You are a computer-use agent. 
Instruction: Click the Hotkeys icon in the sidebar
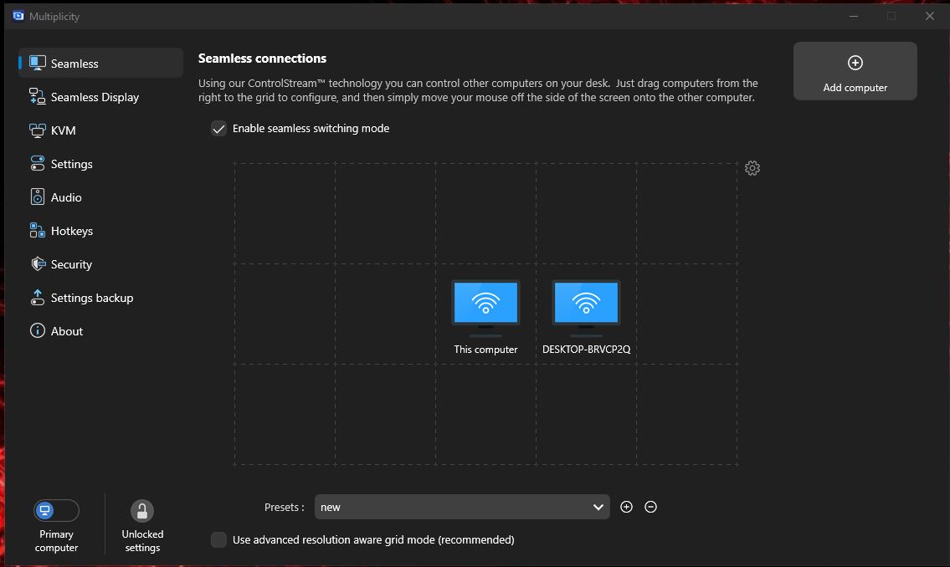coord(38,231)
